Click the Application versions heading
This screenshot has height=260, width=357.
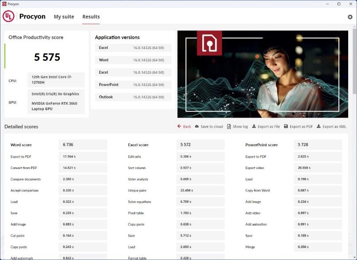click(x=117, y=38)
